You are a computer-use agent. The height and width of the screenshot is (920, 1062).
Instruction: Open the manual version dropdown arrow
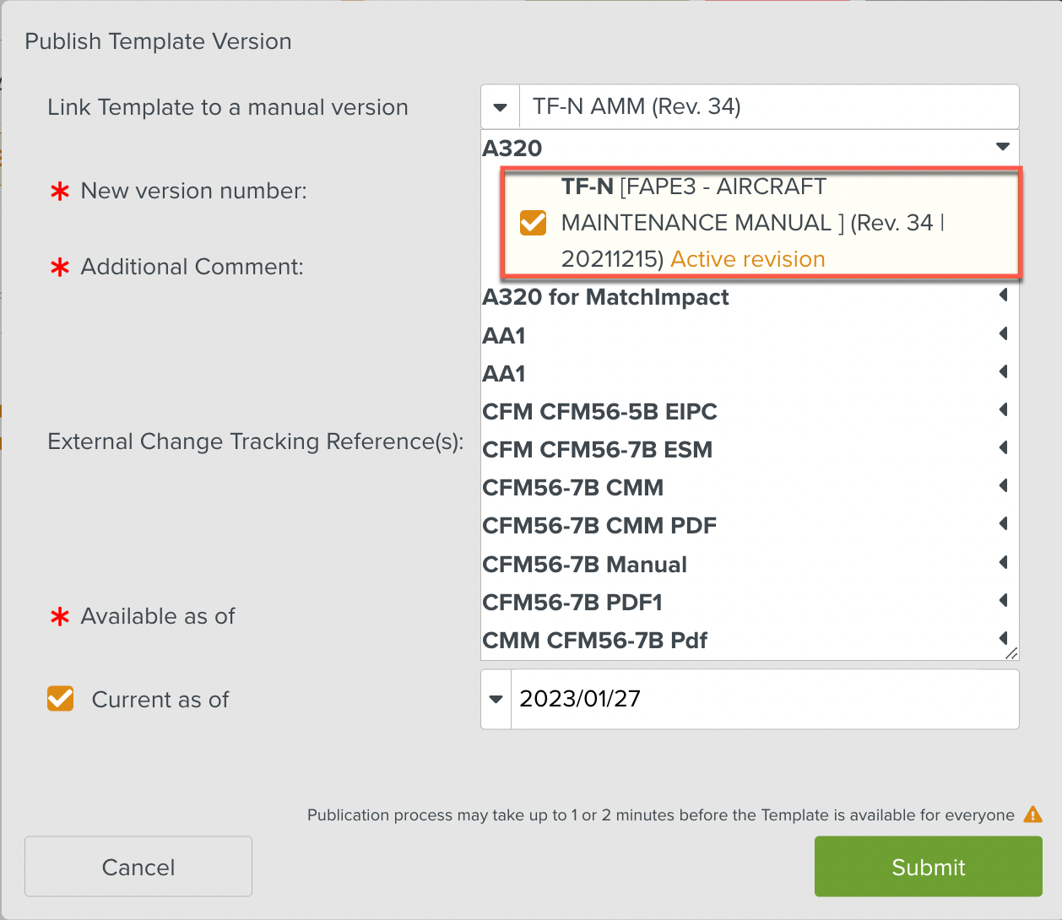coord(501,107)
